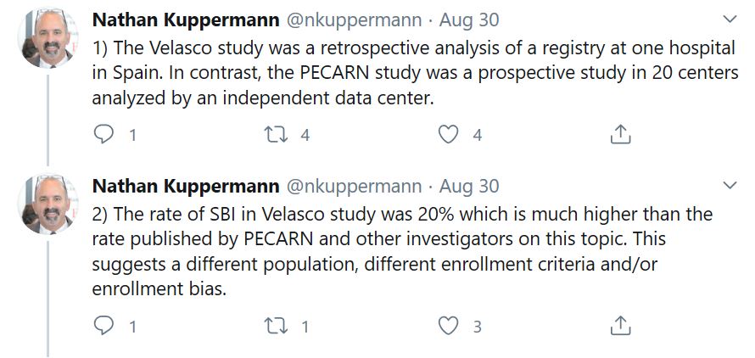Open Nathan Kuppermann's name on the first tweet
This screenshot has height=358, width=755.
186,20
